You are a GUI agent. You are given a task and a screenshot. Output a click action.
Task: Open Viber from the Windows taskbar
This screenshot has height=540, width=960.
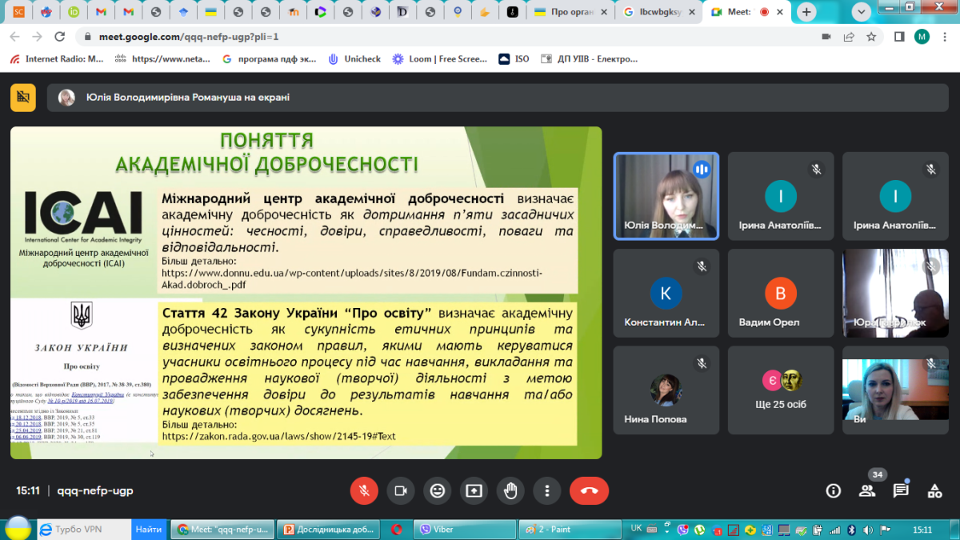point(462,529)
